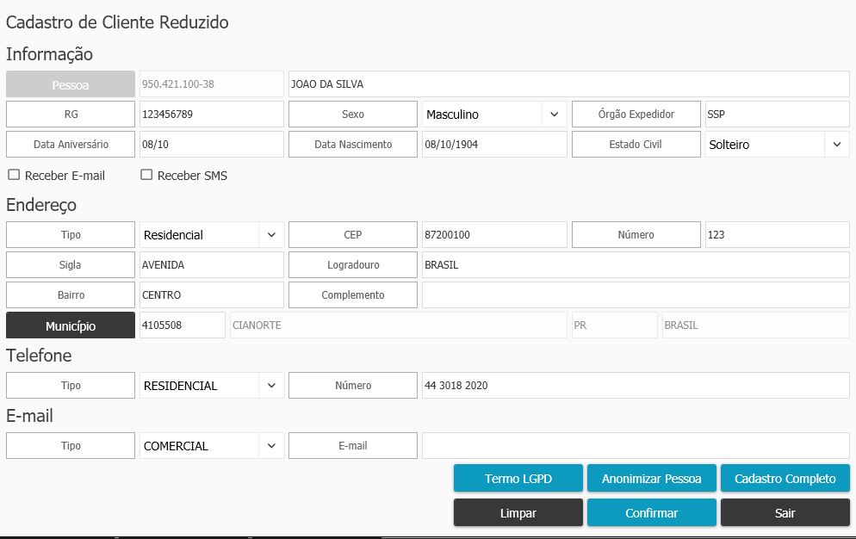Click the empty Complemento input field

click(x=636, y=295)
